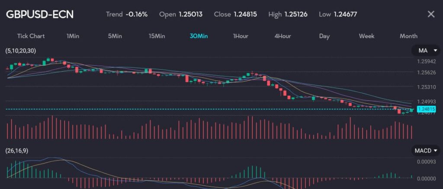Screen dimensions: 443x189
Task: Change timeframe to 4Hour
Action: click(282, 36)
